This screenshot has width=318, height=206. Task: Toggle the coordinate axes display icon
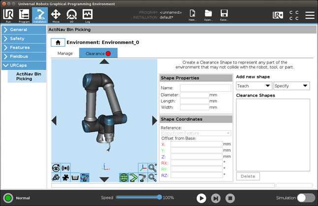143,168
